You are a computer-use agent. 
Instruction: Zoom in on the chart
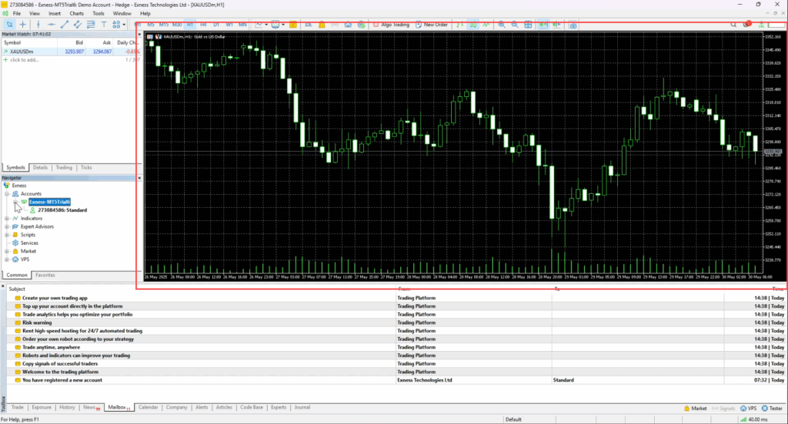coord(502,25)
